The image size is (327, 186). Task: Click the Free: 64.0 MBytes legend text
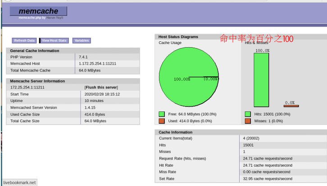click(192, 114)
